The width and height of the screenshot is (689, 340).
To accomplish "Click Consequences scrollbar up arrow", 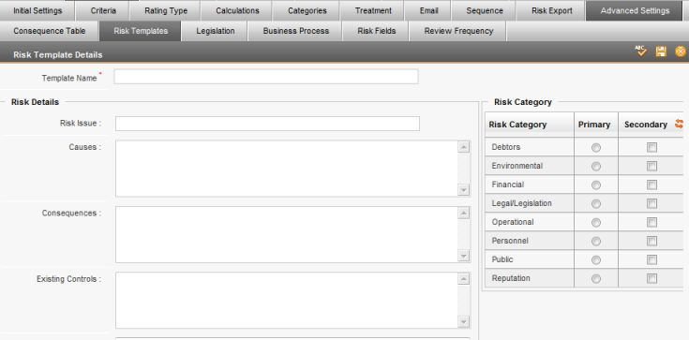I will point(464,213).
